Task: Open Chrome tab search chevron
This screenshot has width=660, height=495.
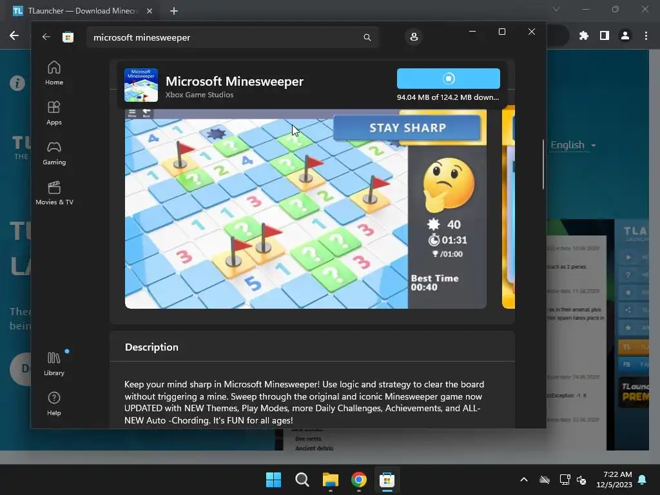Action: [556, 9]
